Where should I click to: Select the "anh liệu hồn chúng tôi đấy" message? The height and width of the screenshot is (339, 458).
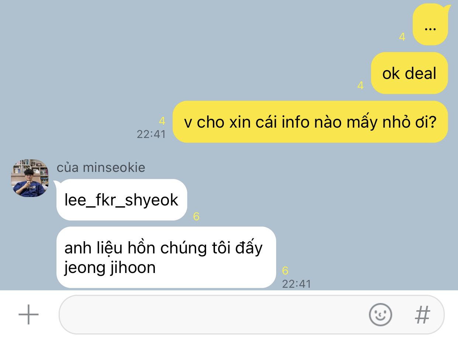coord(163,248)
